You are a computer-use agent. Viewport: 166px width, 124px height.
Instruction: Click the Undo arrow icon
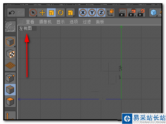click(x=11, y=12)
